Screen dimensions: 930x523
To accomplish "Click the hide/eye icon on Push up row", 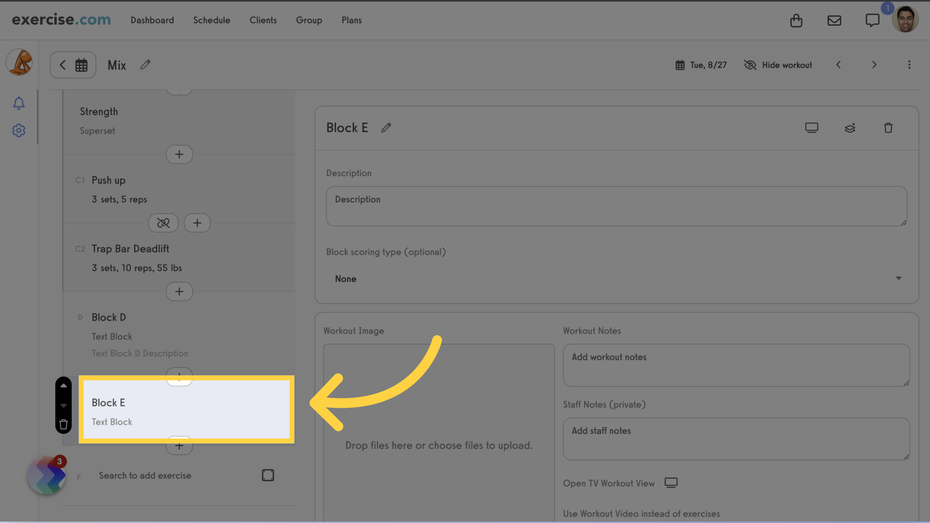I will (163, 222).
